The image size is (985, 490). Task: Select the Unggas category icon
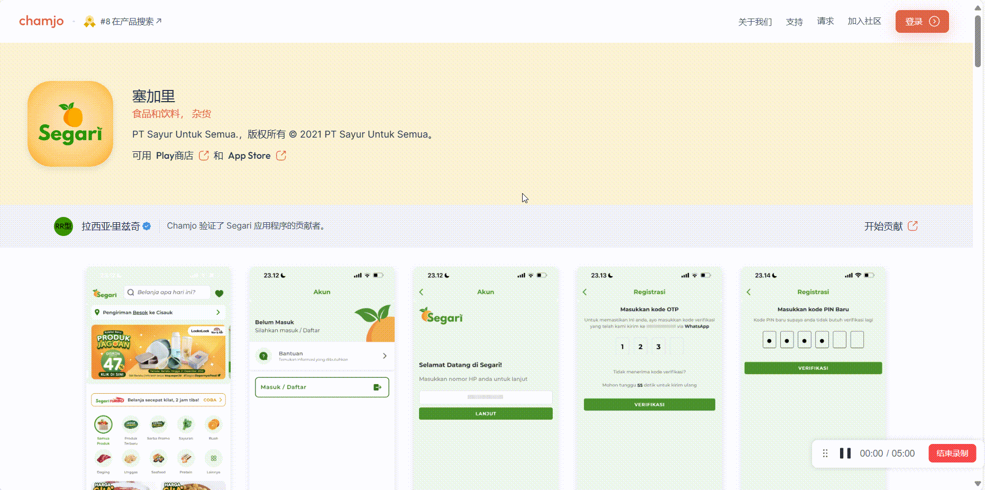tap(131, 458)
